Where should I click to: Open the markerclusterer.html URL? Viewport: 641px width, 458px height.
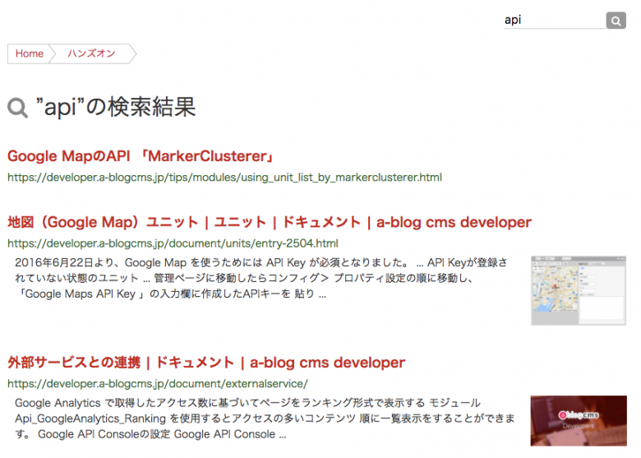pos(224,178)
